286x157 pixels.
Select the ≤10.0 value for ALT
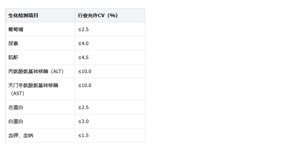click(x=110, y=71)
